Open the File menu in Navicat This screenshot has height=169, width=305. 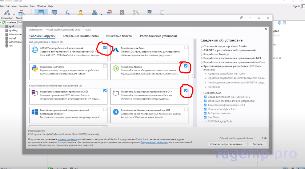coord(2,6)
